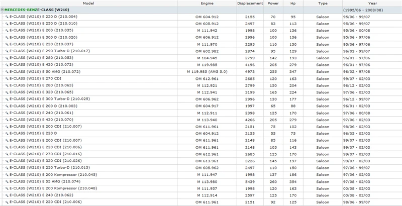The height and width of the screenshot is (206, 402).
Task: Click magnifier icon beside E 320 CDI (210.026)
Action: tap(7, 161)
